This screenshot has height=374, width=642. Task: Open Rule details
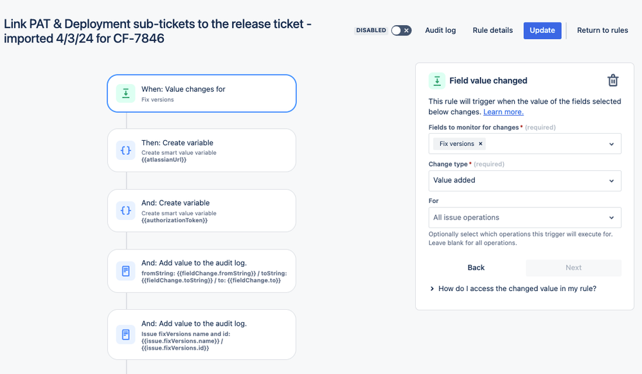click(x=492, y=30)
